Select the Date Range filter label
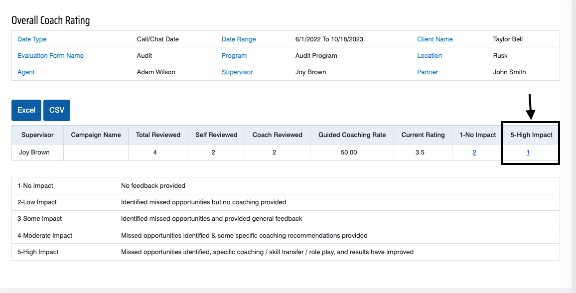Viewport: 576px width, 293px height. pyautogui.click(x=239, y=39)
